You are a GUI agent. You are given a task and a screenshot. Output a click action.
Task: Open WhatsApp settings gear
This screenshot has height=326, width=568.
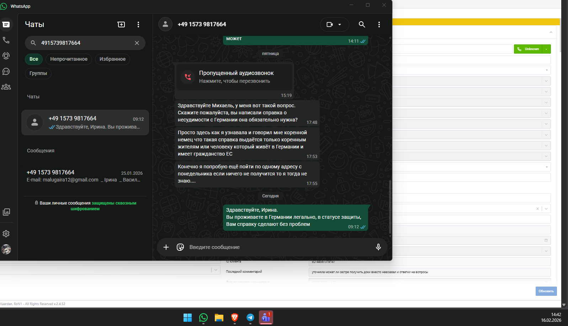6,234
